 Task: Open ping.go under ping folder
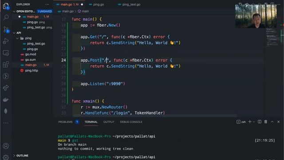(32, 49)
